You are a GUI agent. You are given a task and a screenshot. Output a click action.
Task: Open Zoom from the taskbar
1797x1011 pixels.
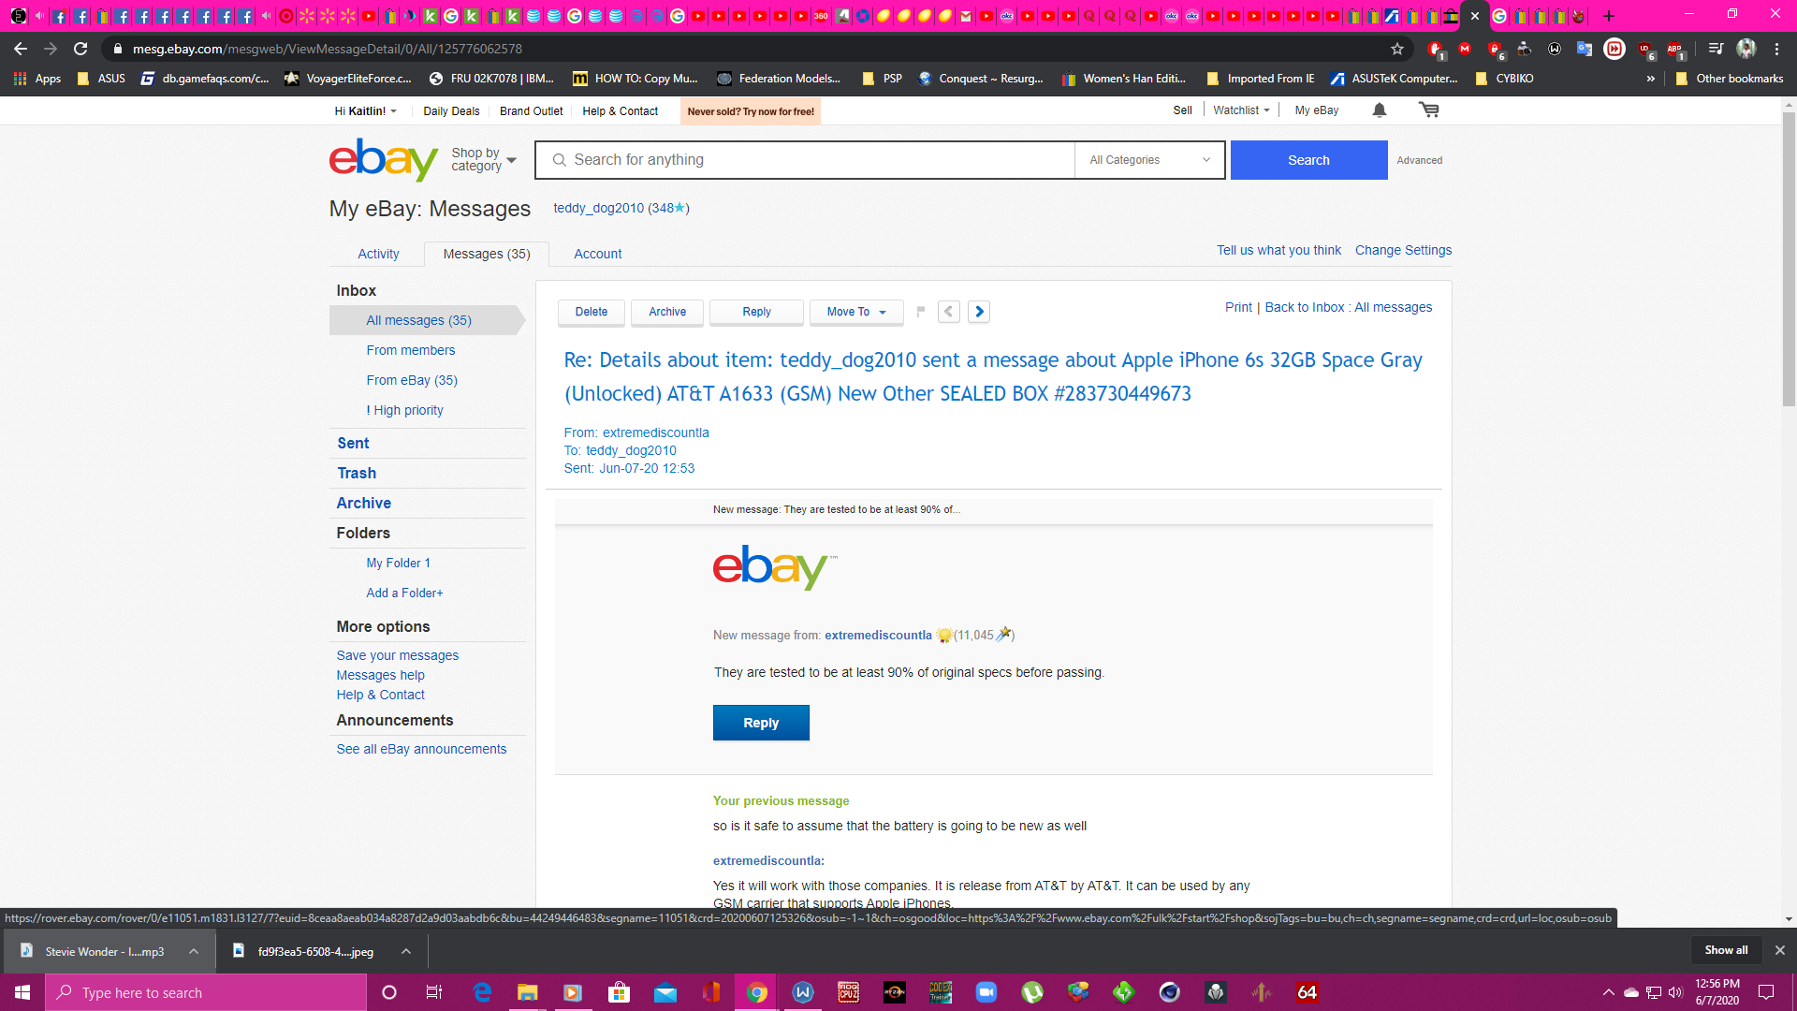pos(986,992)
